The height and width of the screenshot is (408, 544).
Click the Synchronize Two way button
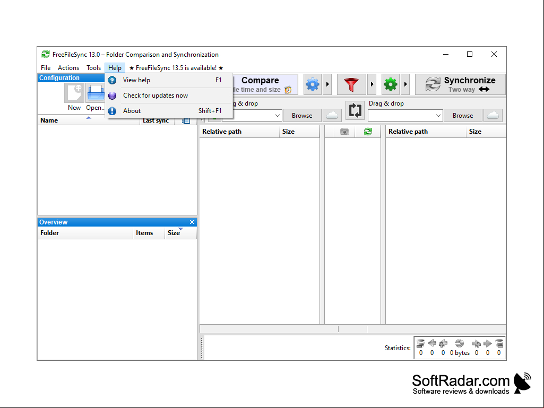[460, 84]
